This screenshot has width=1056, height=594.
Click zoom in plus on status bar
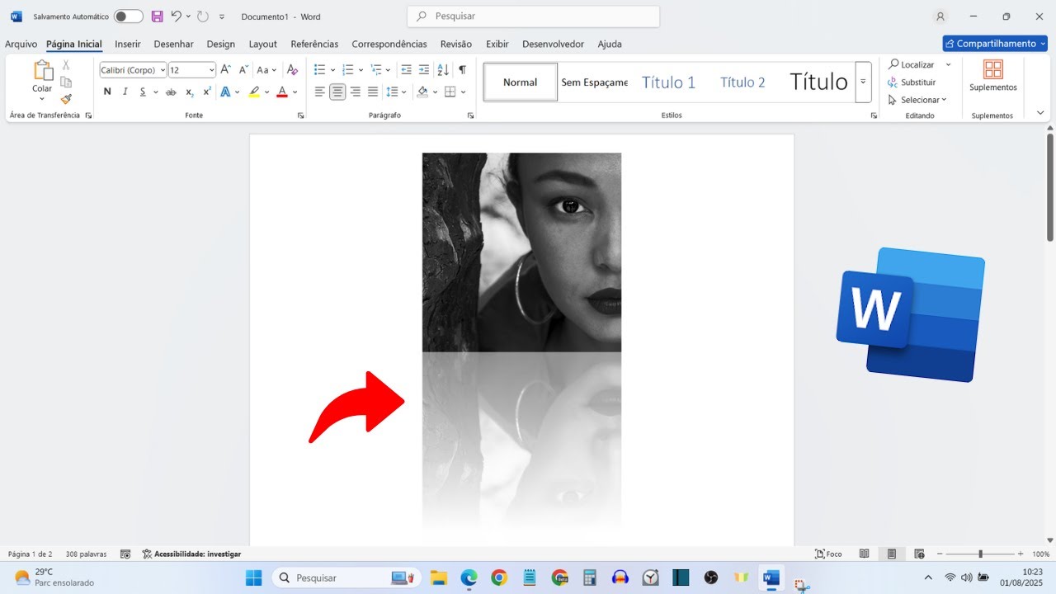1021,554
